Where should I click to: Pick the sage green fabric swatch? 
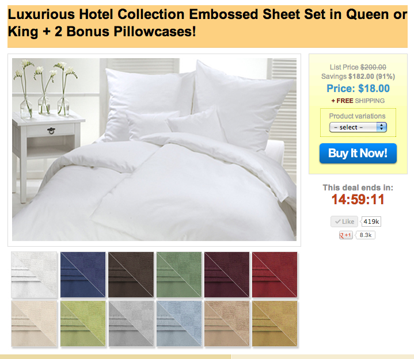[x=179, y=274]
